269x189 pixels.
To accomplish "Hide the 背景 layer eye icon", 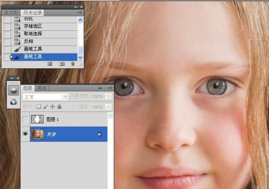I will point(25,133).
